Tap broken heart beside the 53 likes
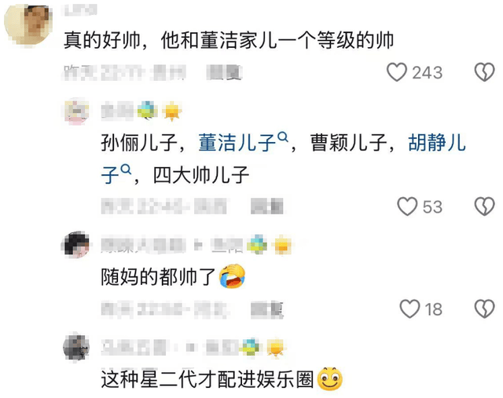Viewport: 503px width, 398px height. [x=484, y=206]
